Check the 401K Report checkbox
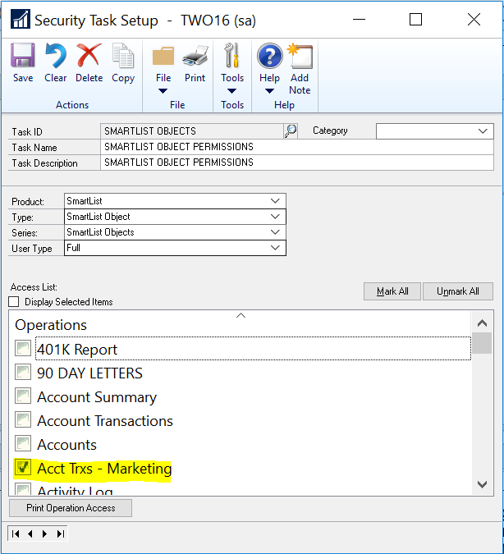This screenshot has height=554, width=504. pyautogui.click(x=23, y=350)
